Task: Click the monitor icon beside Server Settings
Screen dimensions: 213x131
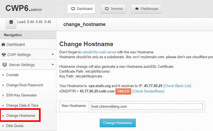Action: [5, 65]
